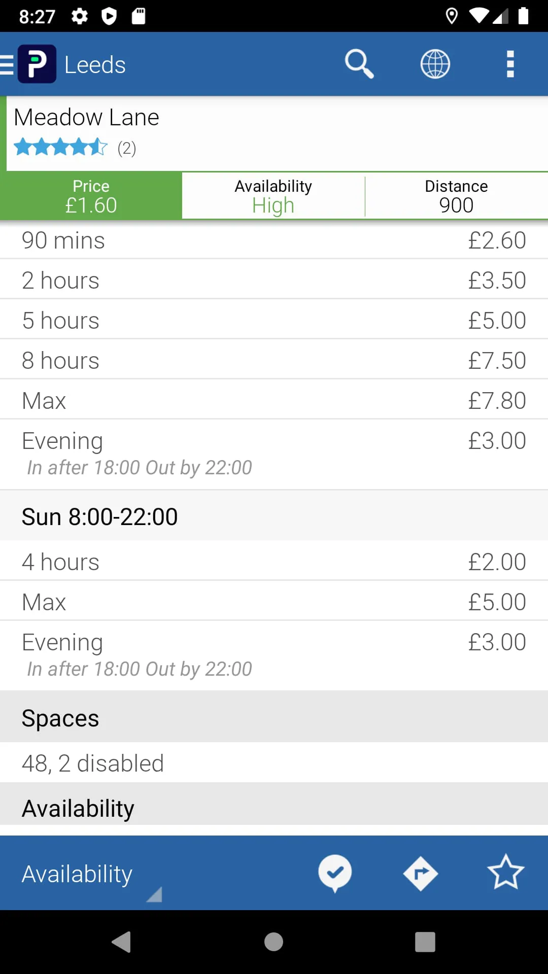Tap the Leeds city title
The width and height of the screenshot is (548, 974).
(95, 65)
